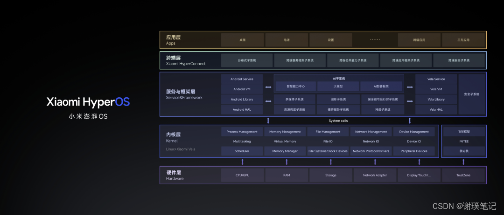Select the Storage hardware box
Viewport: 504px width, 215px height.
(x=331, y=175)
